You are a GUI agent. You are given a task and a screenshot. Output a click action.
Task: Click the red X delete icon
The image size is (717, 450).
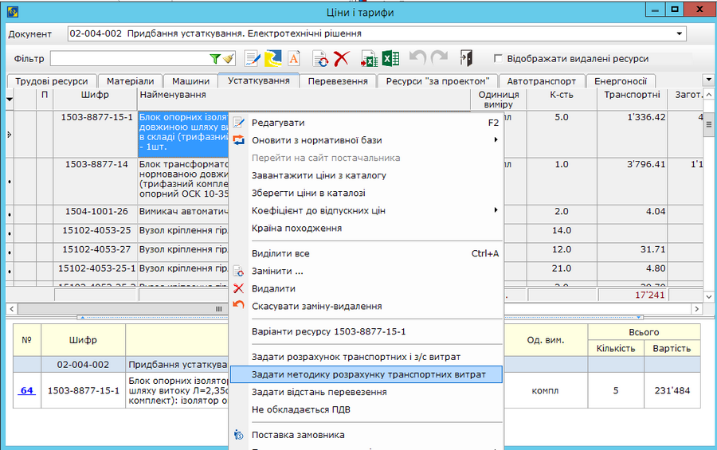pos(342,59)
